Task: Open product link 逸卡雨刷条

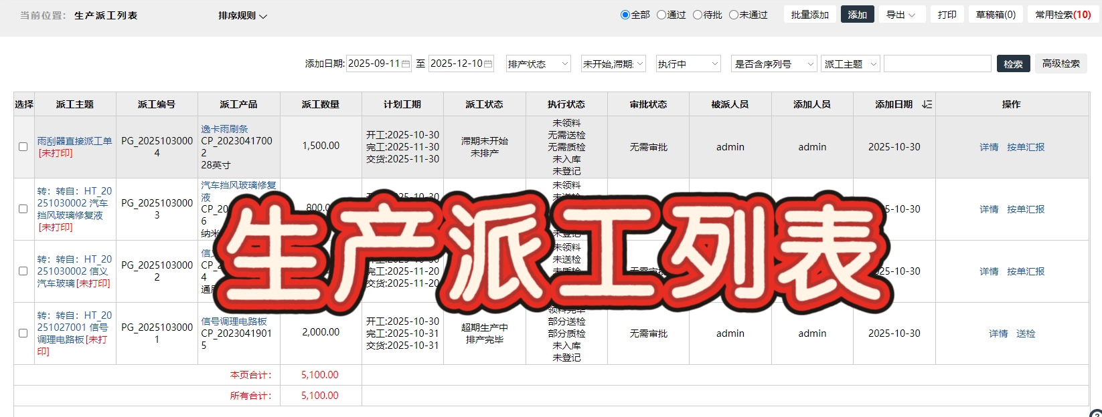Action: (x=224, y=129)
